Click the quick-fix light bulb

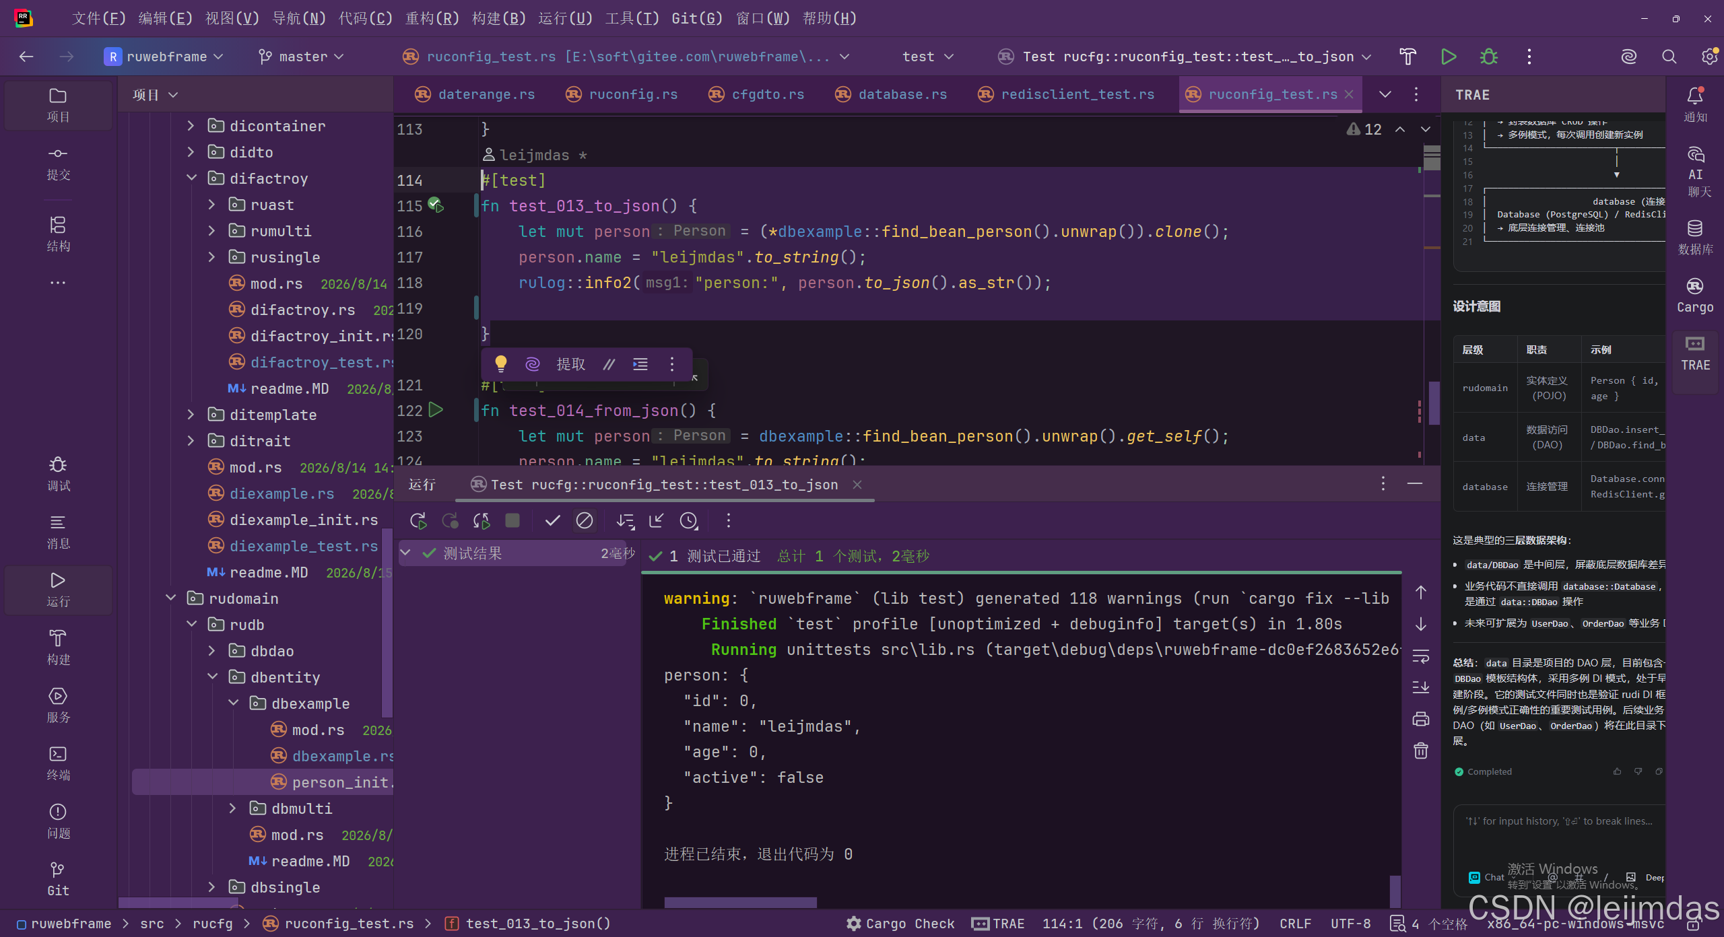501,364
